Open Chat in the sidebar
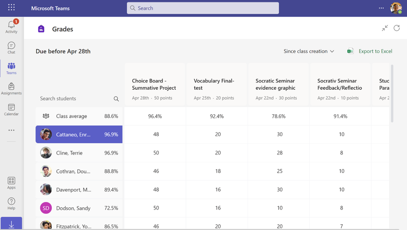 point(11,48)
